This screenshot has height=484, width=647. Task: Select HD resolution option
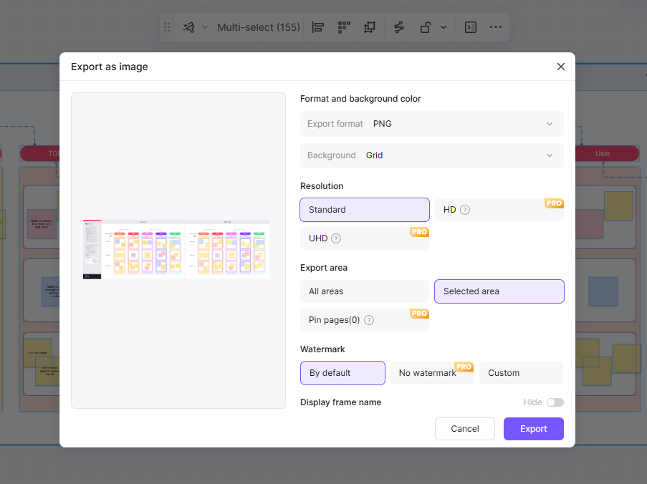point(499,210)
